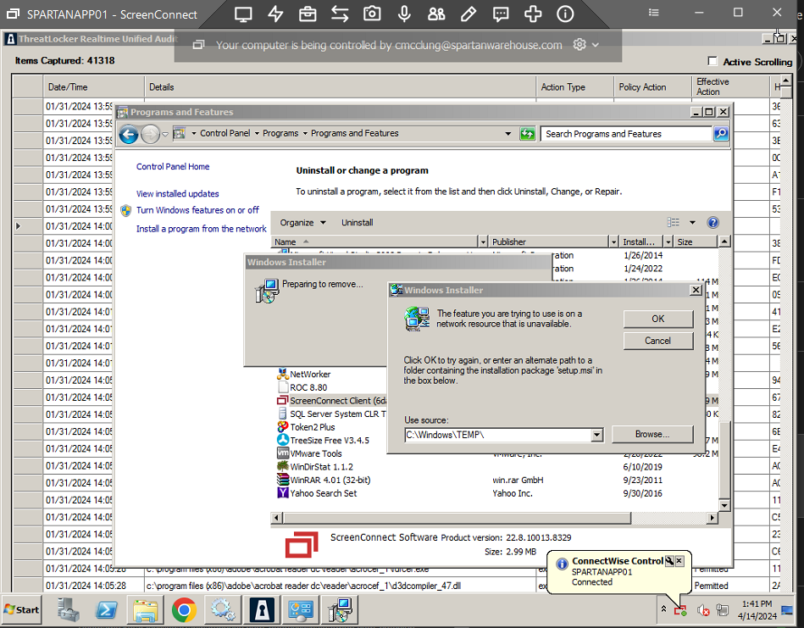Sort by the Name column header

[x=374, y=242]
